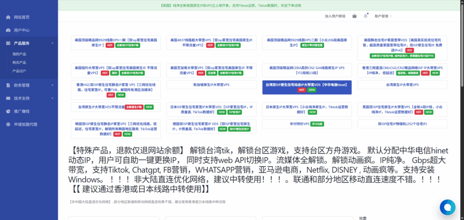Click the 分类 heading at bottom right
This screenshot has width=464, height=220.
click(362, 218)
